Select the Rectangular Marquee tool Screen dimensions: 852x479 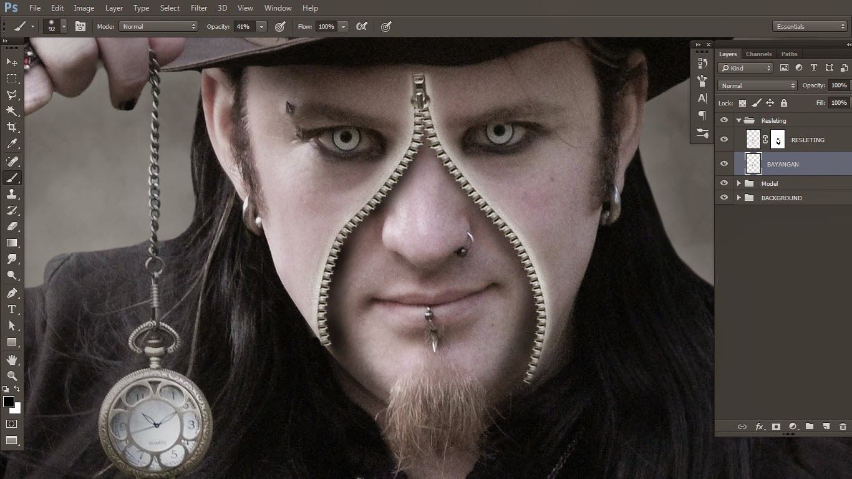click(x=12, y=79)
